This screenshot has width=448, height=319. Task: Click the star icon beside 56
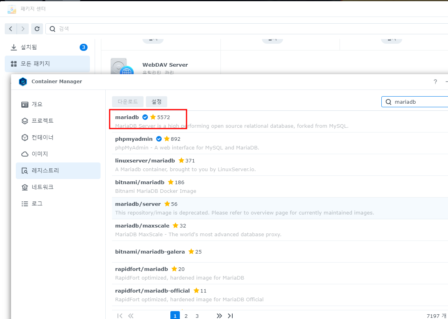click(x=167, y=204)
